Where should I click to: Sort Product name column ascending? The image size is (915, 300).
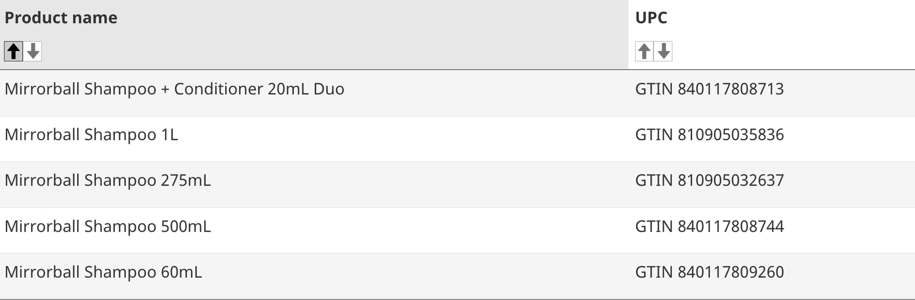click(13, 51)
